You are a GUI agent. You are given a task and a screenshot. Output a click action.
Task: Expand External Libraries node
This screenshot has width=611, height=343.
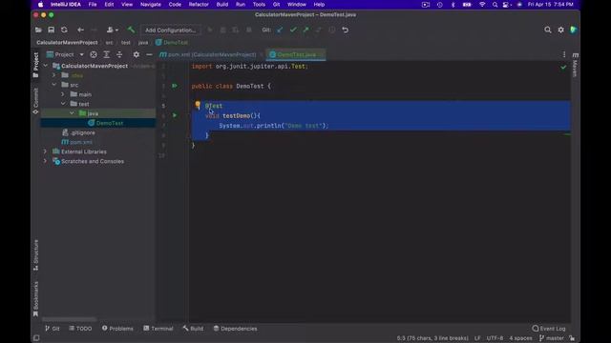point(45,151)
